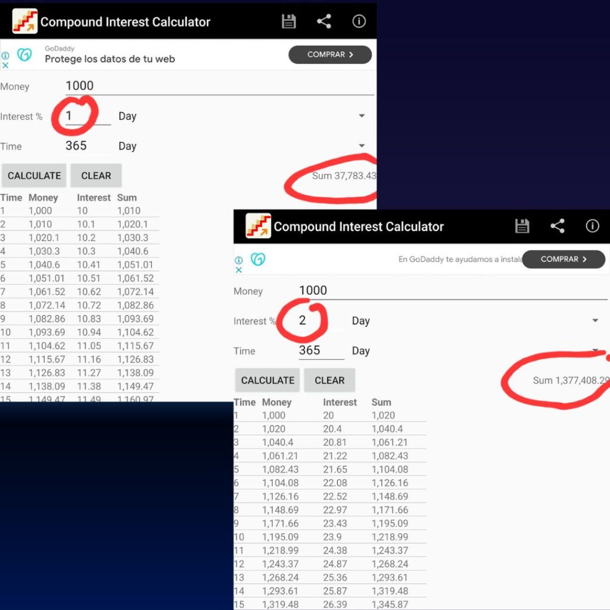
Task: Open the info icon in the lower-right calculator header
Action: click(592, 226)
